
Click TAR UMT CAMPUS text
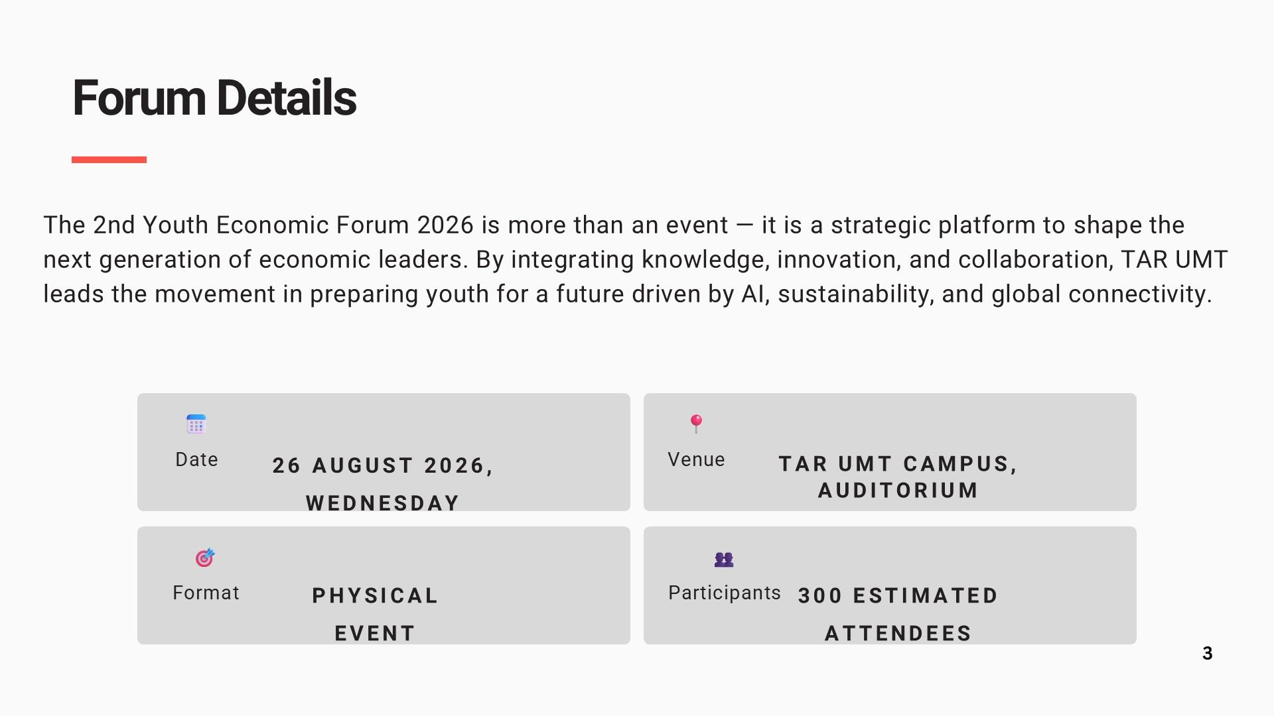898,463
